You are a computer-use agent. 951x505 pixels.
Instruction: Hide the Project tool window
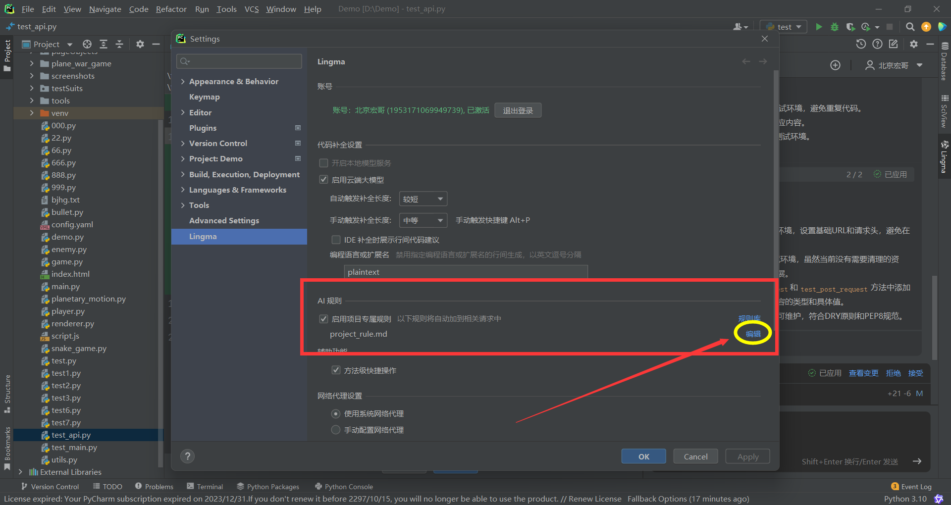click(x=156, y=44)
